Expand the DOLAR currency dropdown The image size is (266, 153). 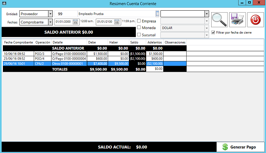point(207,28)
